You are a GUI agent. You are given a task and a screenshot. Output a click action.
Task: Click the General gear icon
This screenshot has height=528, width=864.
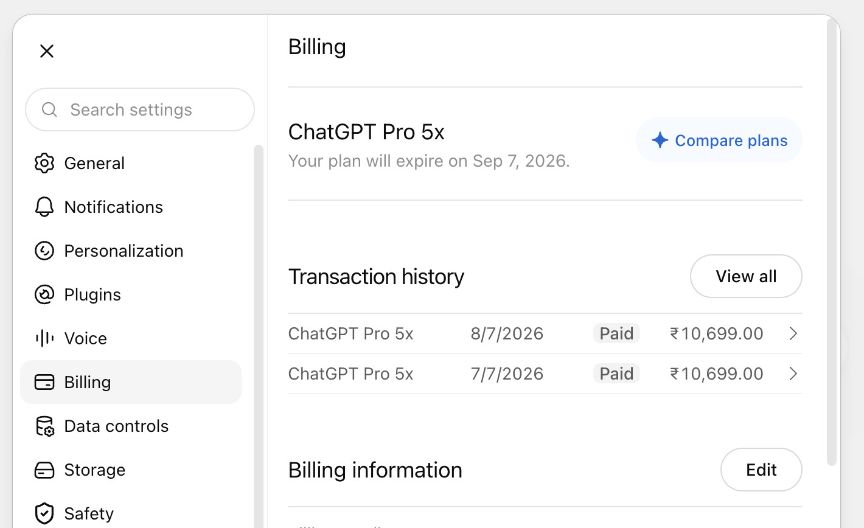coord(44,163)
